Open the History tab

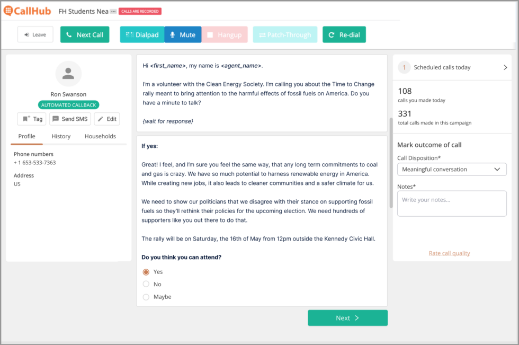tap(61, 136)
